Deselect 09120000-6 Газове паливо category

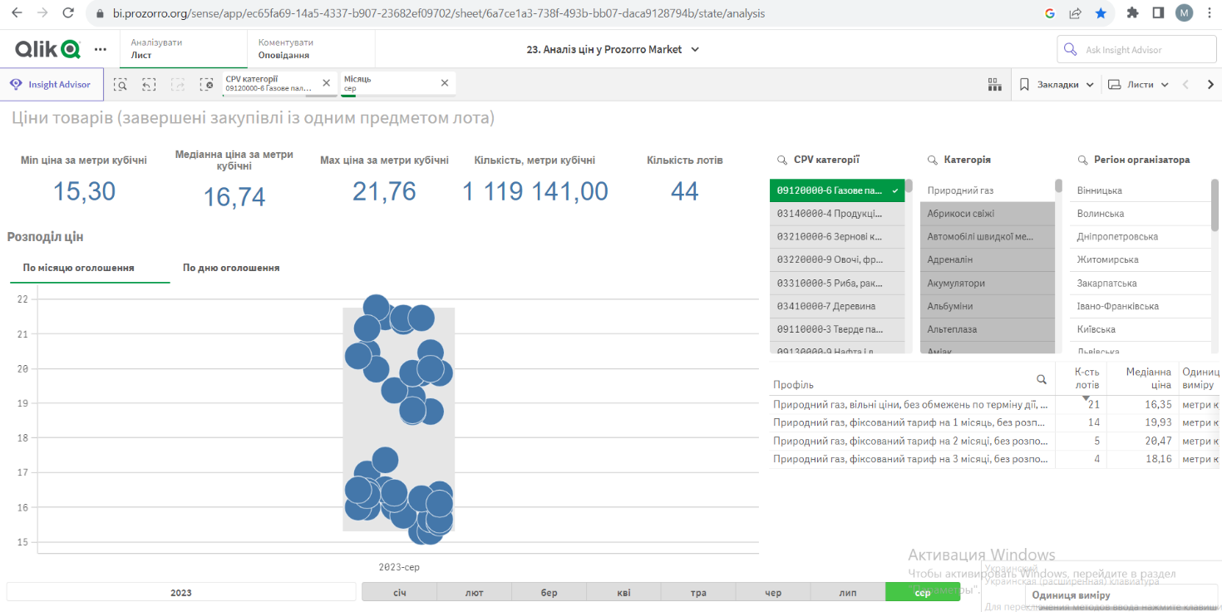pyautogui.click(x=837, y=190)
